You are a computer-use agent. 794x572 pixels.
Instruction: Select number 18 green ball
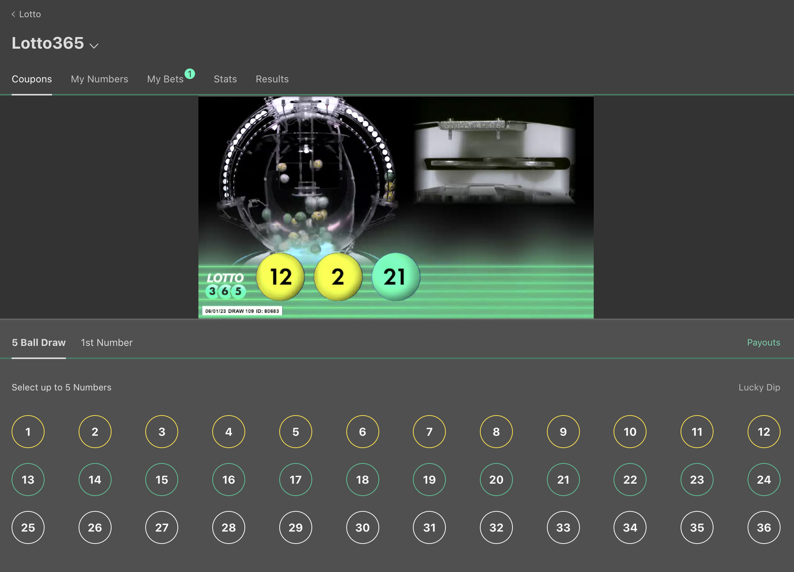coord(362,480)
